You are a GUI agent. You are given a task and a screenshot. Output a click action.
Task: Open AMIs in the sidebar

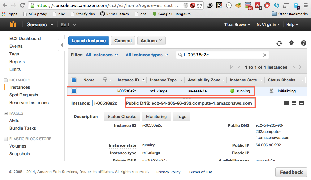coord(14,121)
